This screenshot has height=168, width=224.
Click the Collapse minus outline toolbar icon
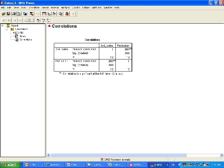20,20
